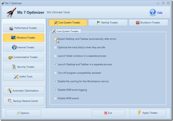Open Security Tweaks via its keys icon
Image resolution: width=173 pixels, height=121 pixels.
(14, 67)
